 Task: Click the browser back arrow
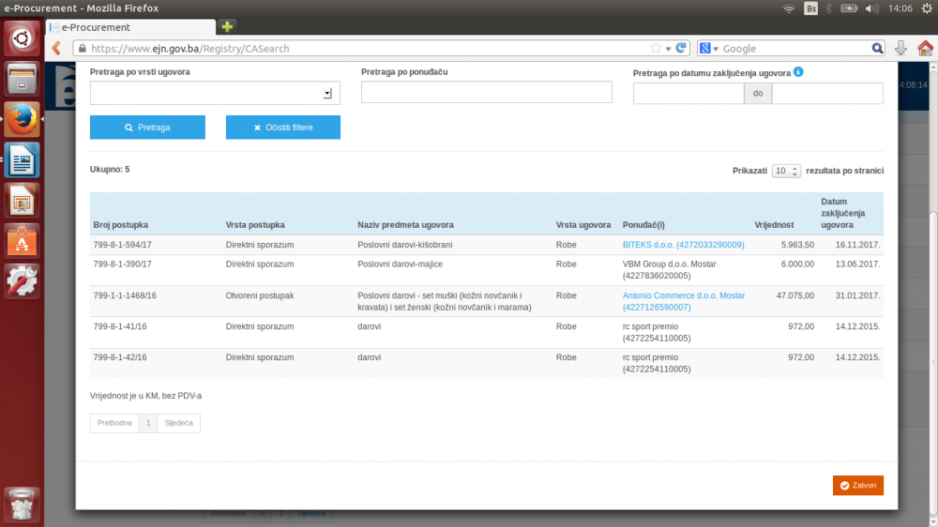[57, 49]
